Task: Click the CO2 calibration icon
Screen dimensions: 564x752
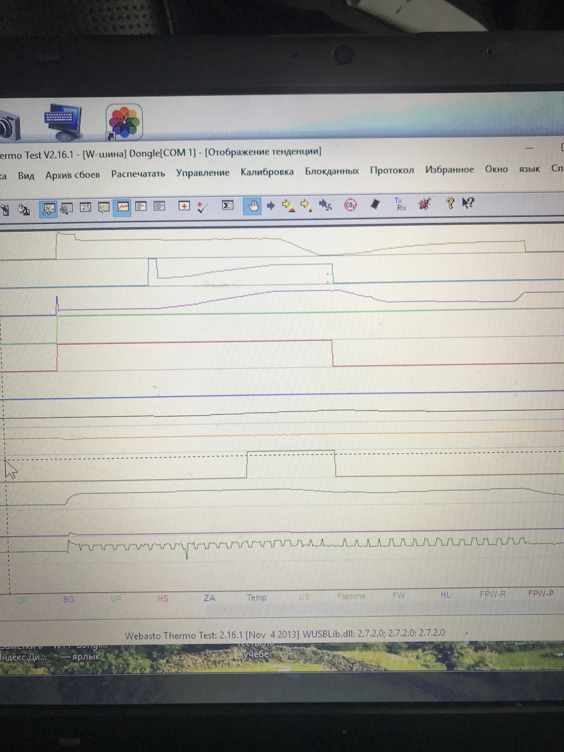Action: point(350,205)
